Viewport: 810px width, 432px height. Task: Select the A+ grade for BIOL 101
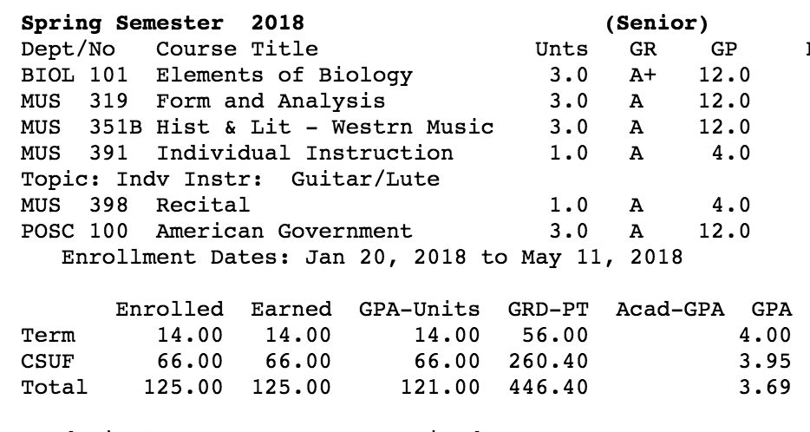pyautogui.click(x=643, y=75)
